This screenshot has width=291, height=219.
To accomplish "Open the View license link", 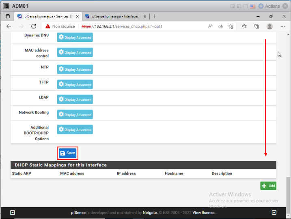I will [x=204, y=212].
